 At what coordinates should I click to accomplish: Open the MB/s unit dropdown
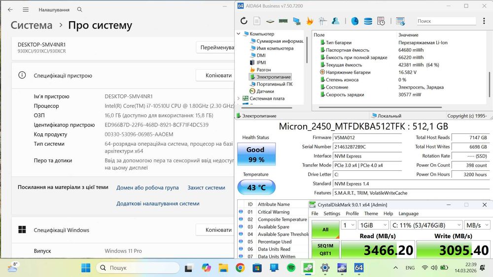477,225
